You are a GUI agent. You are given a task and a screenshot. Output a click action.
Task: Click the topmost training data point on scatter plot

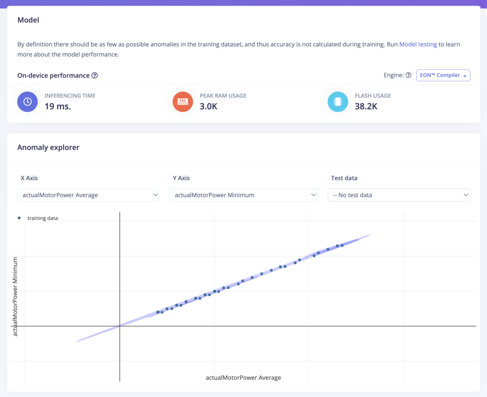pyautogui.click(x=342, y=245)
